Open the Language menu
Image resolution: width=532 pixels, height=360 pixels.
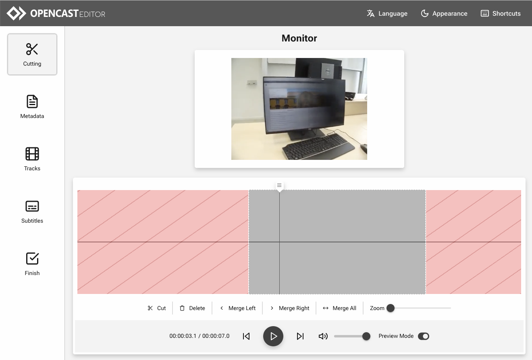coord(387,13)
